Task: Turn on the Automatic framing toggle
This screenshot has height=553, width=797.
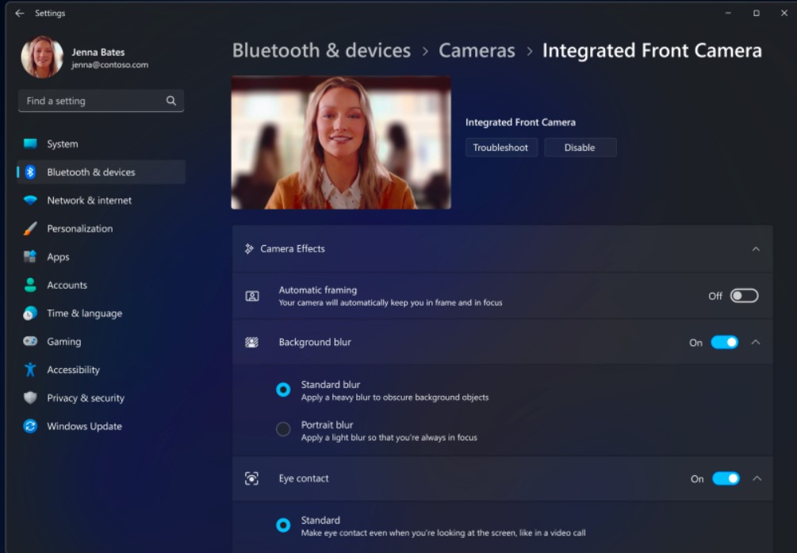Action: pos(744,296)
